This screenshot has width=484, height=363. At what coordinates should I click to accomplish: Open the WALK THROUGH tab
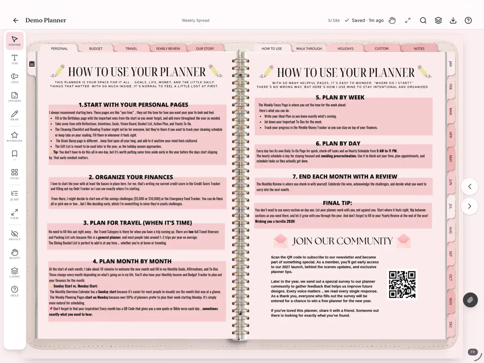pos(309,48)
